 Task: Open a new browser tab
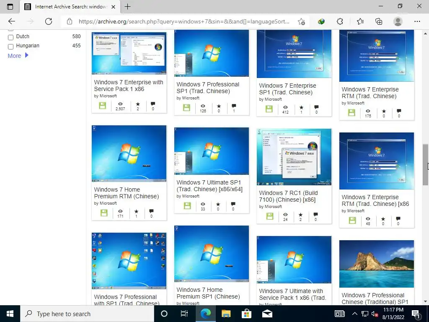point(127,7)
